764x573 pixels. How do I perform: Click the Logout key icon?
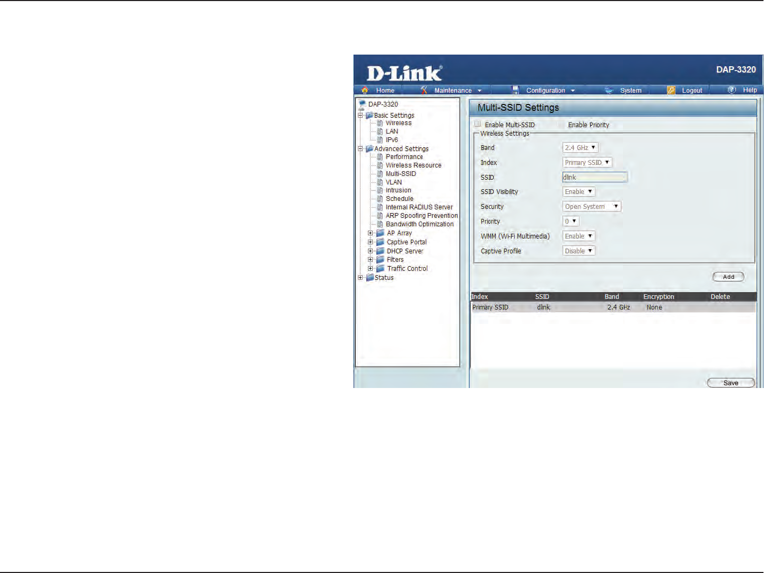(x=671, y=90)
